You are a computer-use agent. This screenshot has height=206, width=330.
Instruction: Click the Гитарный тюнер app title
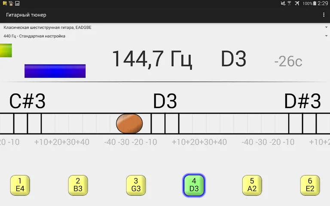click(26, 15)
